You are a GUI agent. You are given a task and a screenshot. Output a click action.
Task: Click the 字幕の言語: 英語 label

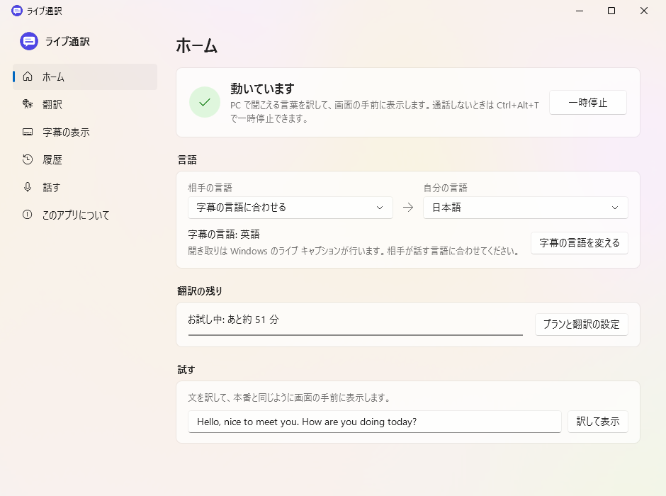(224, 235)
